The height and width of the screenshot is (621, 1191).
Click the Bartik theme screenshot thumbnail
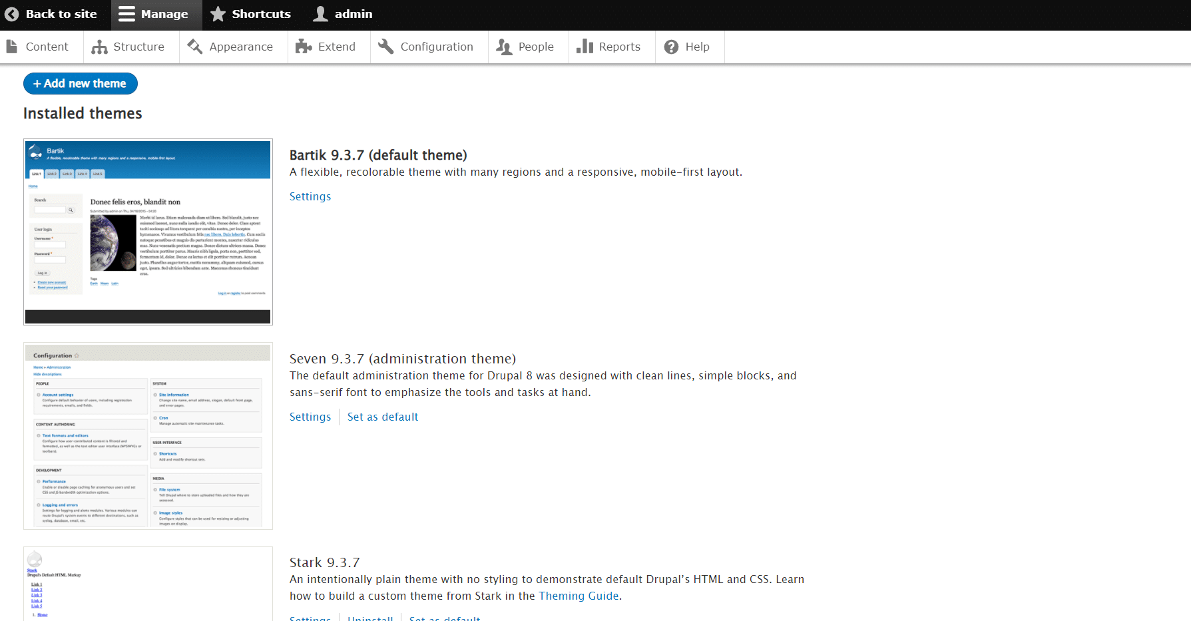[x=148, y=232]
